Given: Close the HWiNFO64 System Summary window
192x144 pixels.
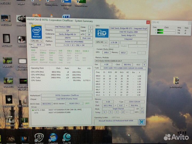Looking at the screenshot, I should point(148,22).
